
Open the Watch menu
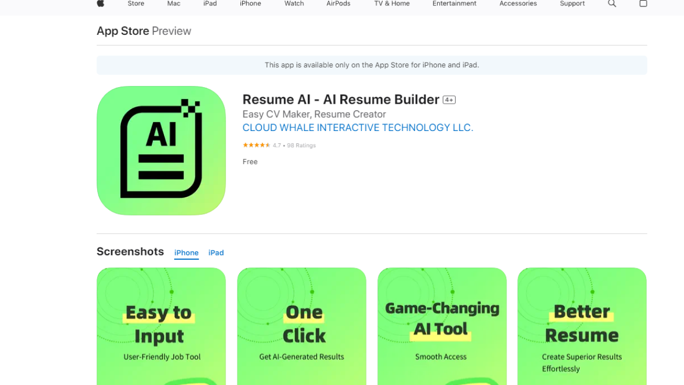pos(294,3)
